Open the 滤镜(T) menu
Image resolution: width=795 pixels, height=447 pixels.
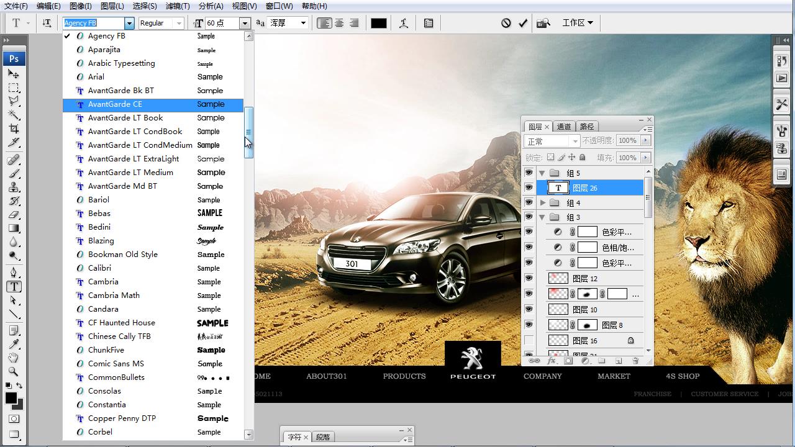[x=178, y=6]
